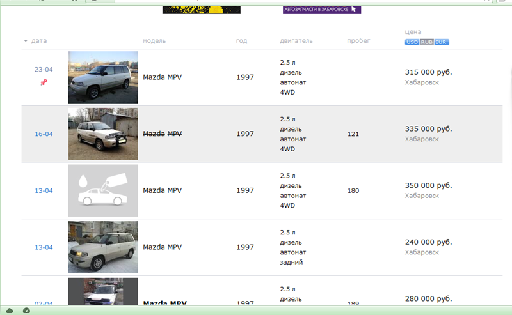Click the price 315 000 руб.
Screen dimensions: 512x315
pos(428,72)
